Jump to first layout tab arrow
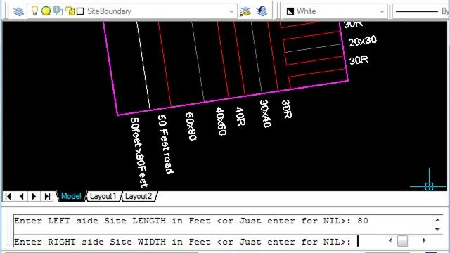The image size is (450, 253). tap(8, 197)
